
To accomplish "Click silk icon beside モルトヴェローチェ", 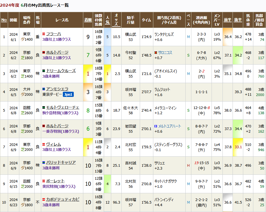I will pos(44,108).
